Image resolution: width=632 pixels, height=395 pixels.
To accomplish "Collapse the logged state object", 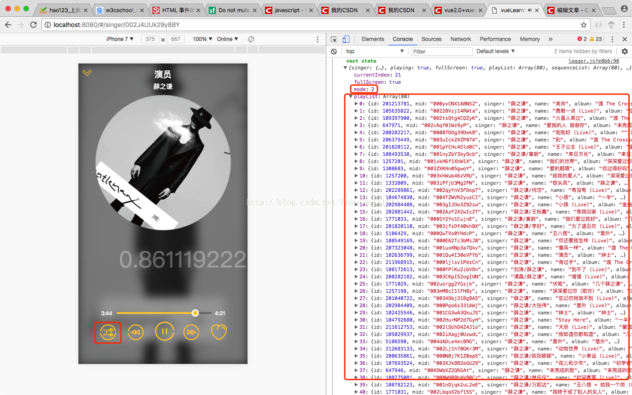I will [x=345, y=68].
